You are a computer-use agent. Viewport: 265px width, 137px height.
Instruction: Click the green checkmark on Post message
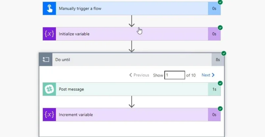point(220,83)
